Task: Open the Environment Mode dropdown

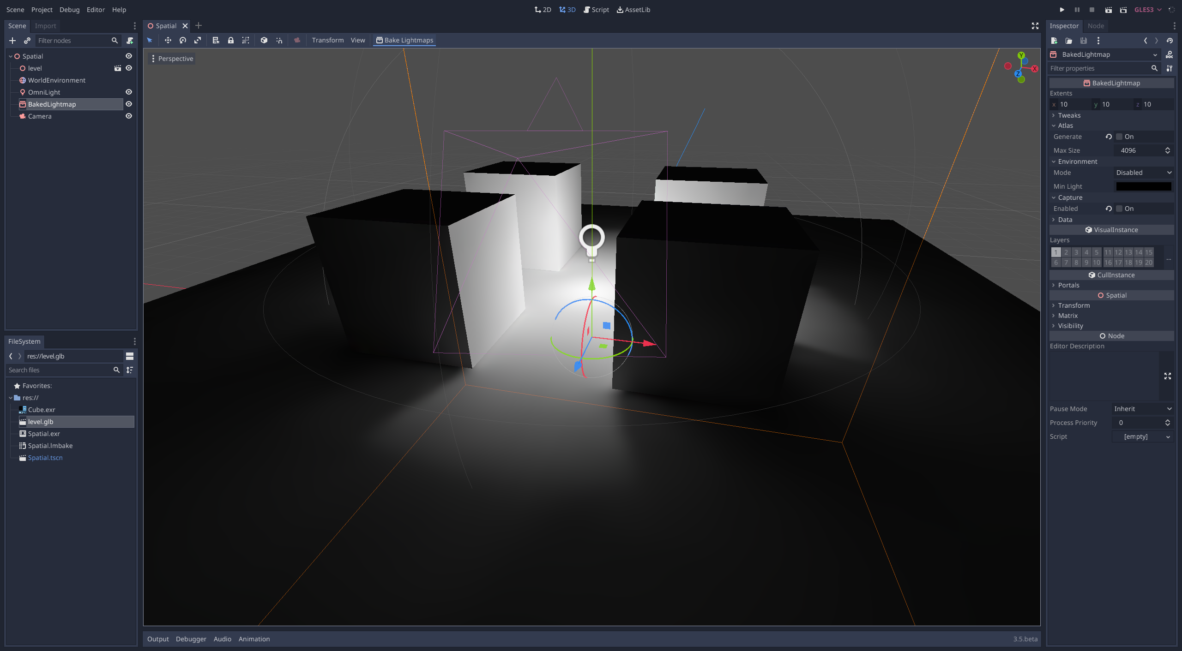Action: [1144, 172]
